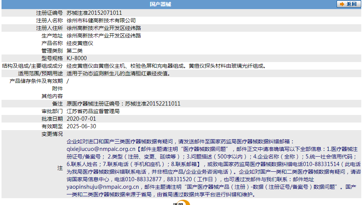Image resolution: width=362 pixels, height=205 pixels.
Task: Click the orange arrow icon in 返回 button
Action: pyautogui.click(x=342, y=4)
